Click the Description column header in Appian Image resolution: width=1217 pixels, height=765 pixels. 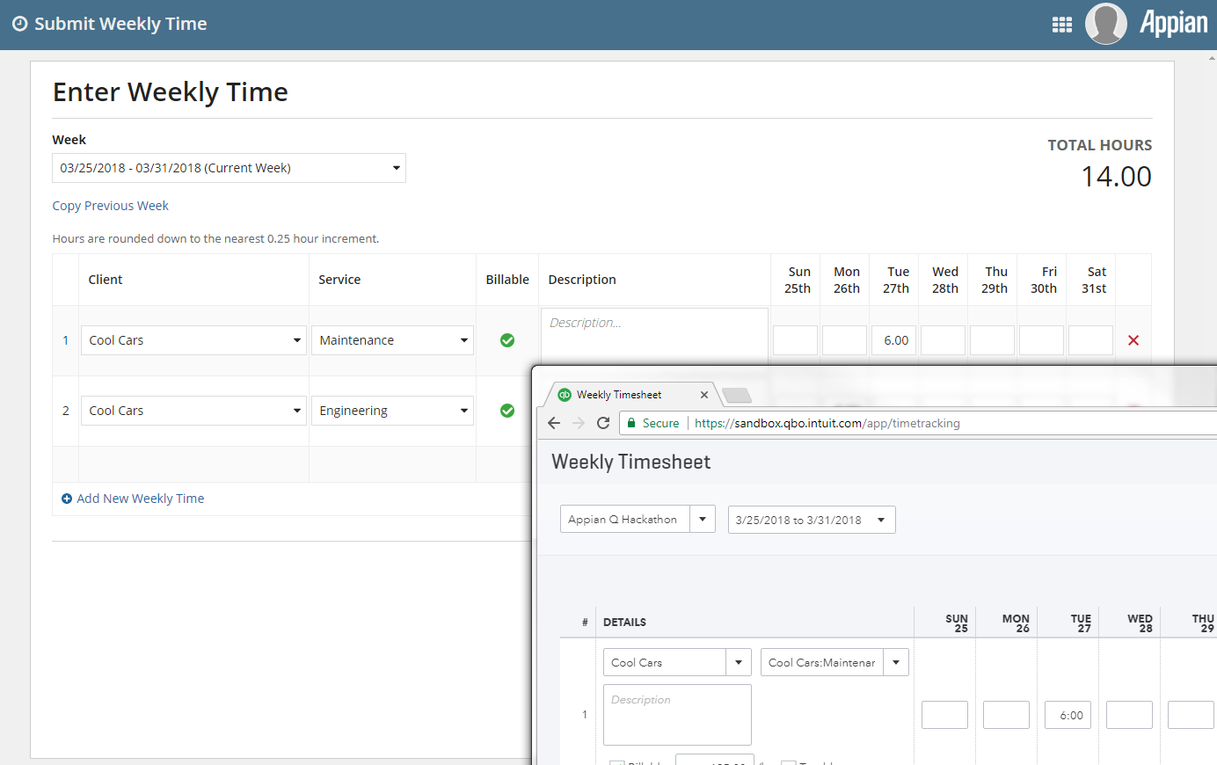[x=582, y=280]
